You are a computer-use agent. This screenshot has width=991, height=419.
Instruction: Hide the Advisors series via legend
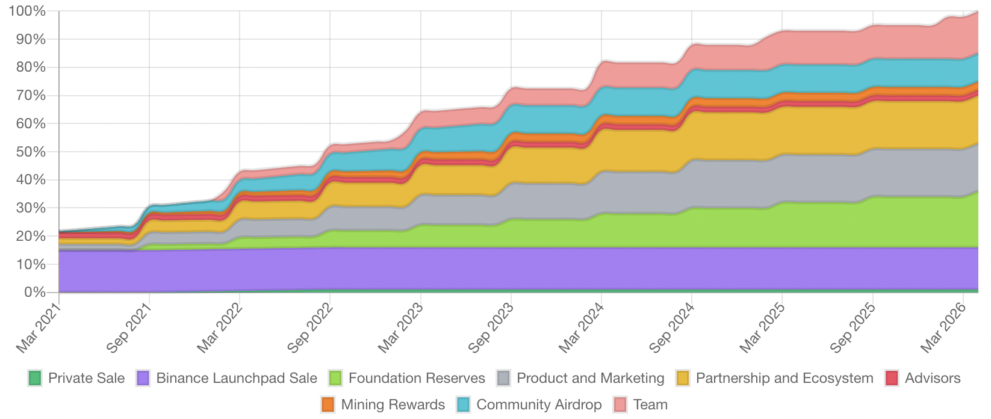point(933,378)
